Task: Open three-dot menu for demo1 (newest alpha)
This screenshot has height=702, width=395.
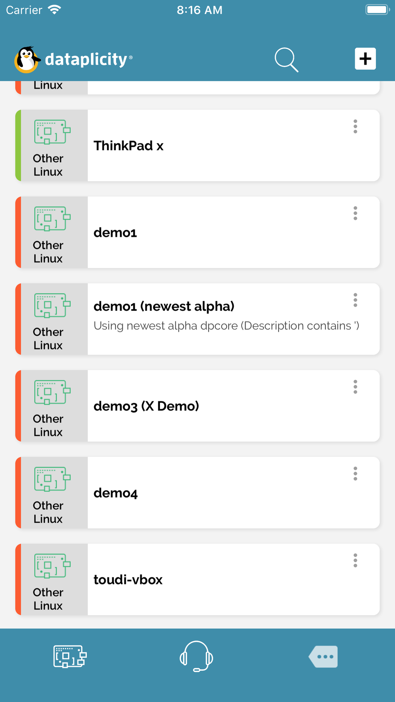Action: [x=355, y=300]
